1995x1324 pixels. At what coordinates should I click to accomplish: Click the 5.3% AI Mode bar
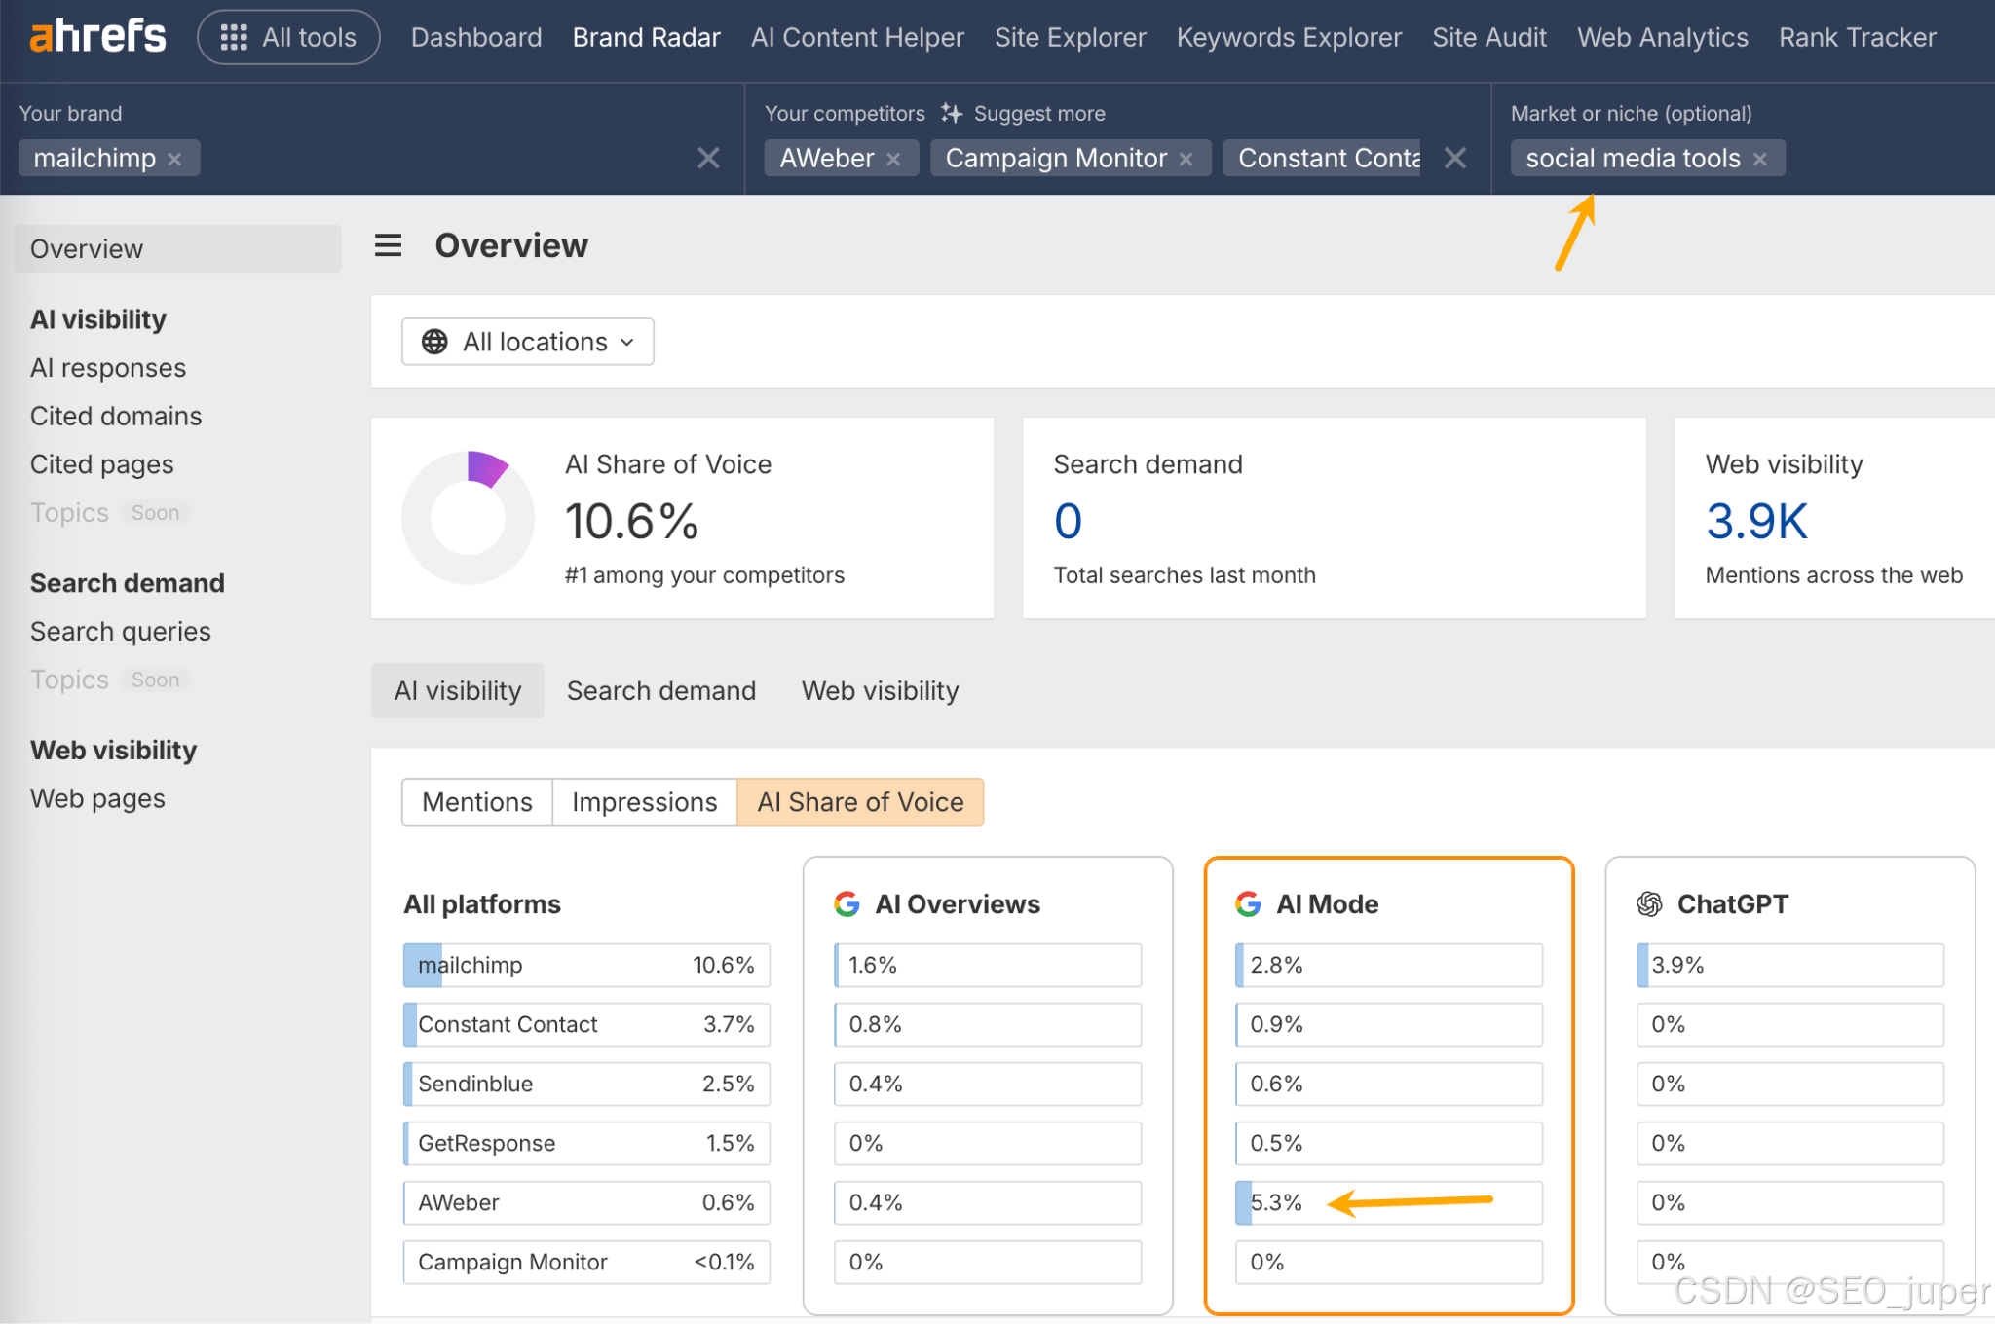(1389, 1203)
